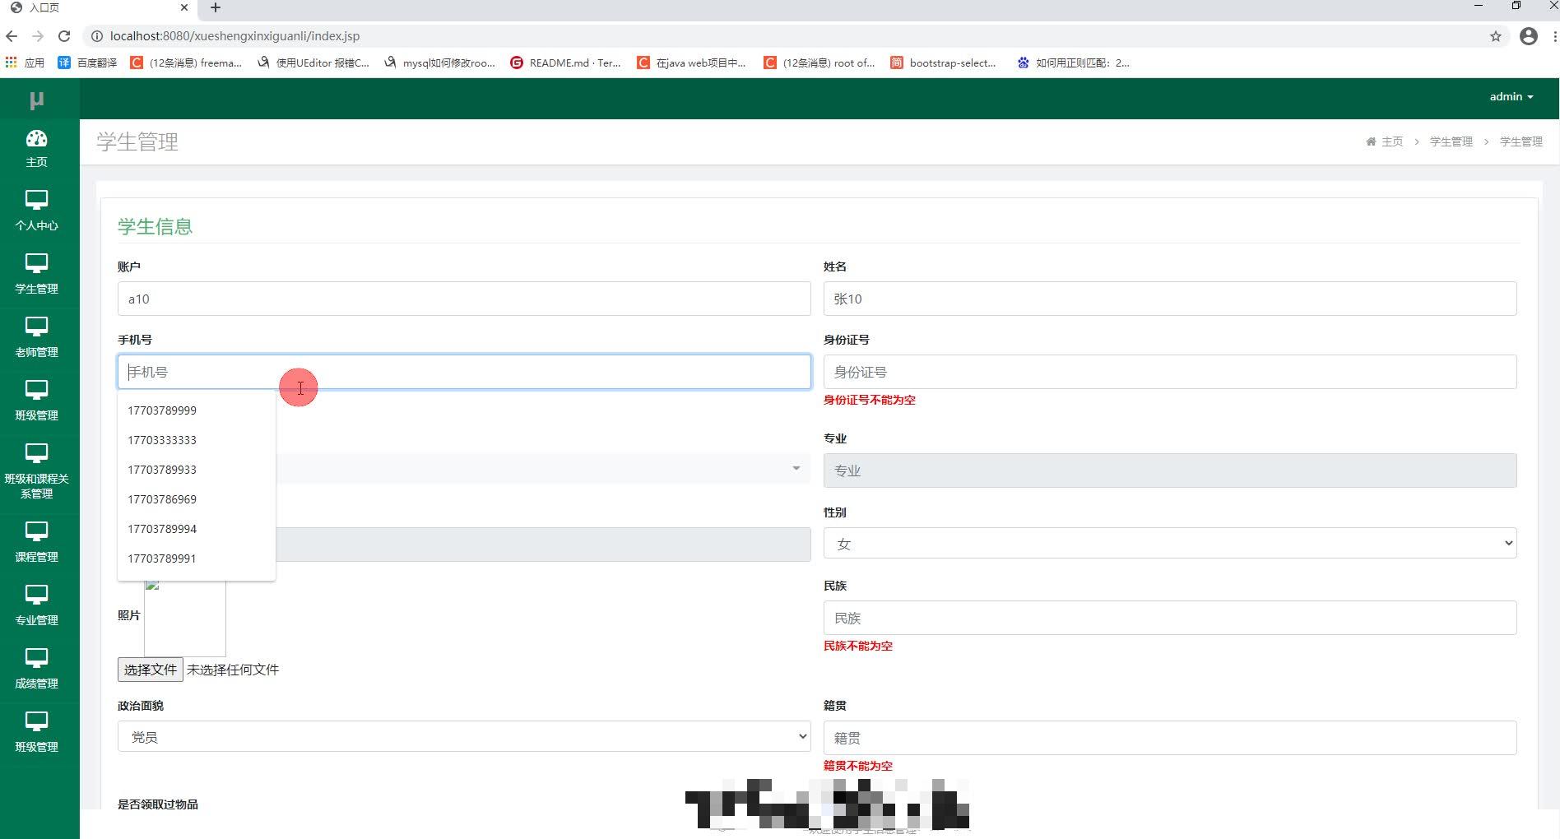This screenshot has height=839, width=1560.
Task: Open the bootstrap-select bookmark
Action: pos(944,63)
